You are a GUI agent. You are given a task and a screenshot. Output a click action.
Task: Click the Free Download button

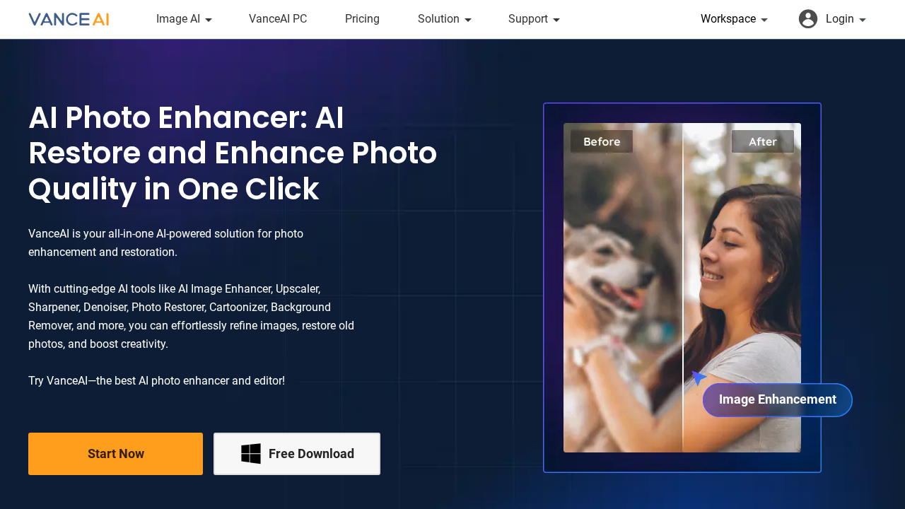point(297,454)
